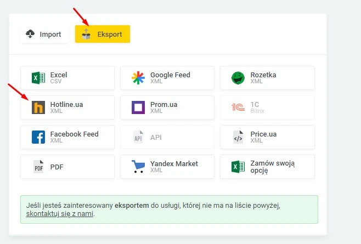Switch to the Import tab
Image resolution: width=361 pixels, height=244 pixels.
tap(44, 34)
